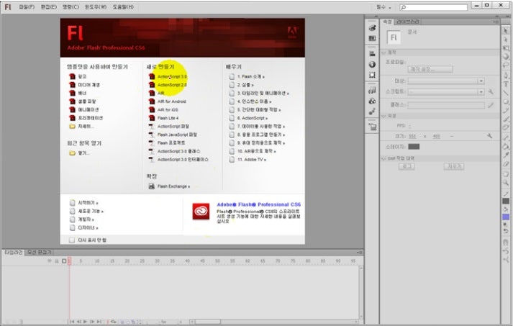Click pencil icon beside class field

point(491,105)
